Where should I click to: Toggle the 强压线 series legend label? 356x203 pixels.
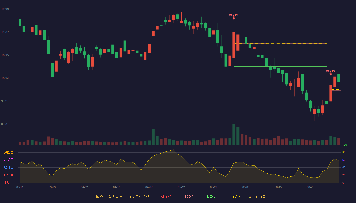166,197
